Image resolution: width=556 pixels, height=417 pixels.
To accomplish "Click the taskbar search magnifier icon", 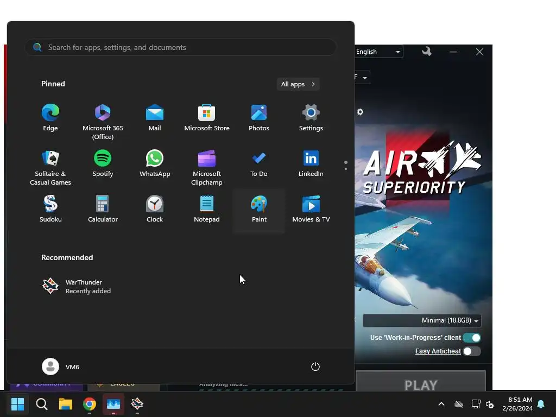I will point(42,404).
